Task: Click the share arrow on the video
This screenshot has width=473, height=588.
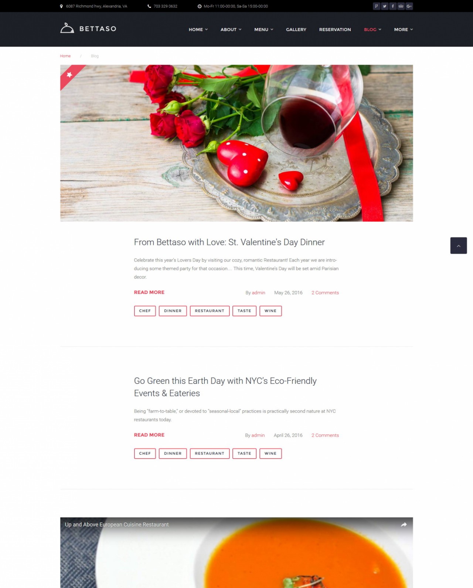Action: [x=404, y=524]
